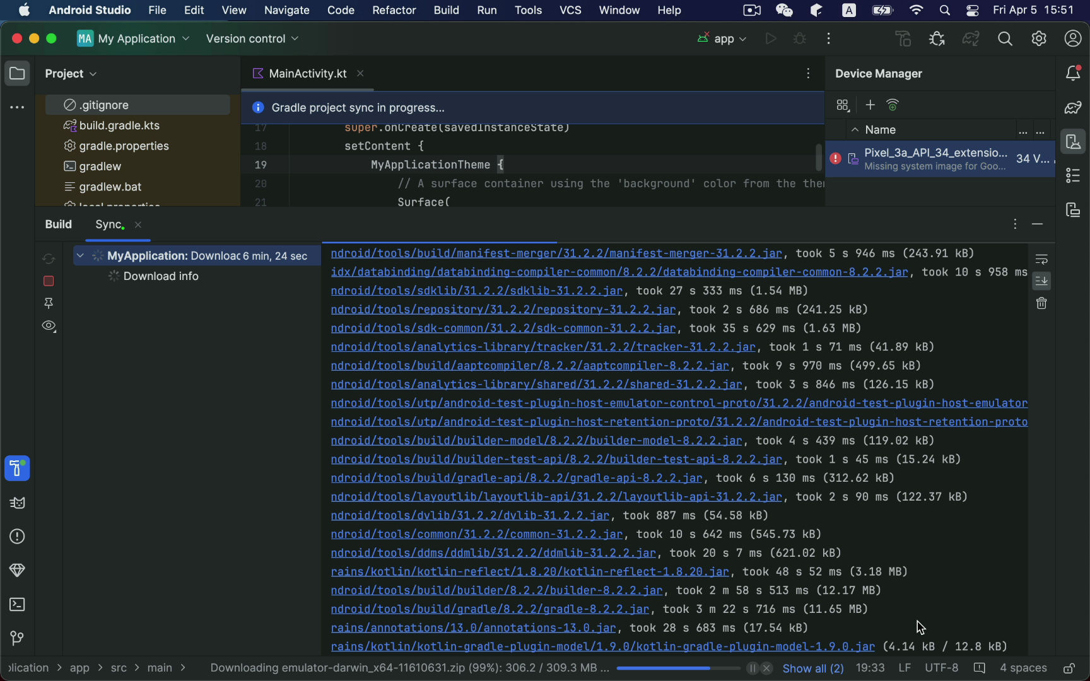Image resolution: width=1090 pixels, height=681 pixels.
Task: Open macOS Control Center icon in menu bar
Action: pyautogui.click(x=972, y=10)
